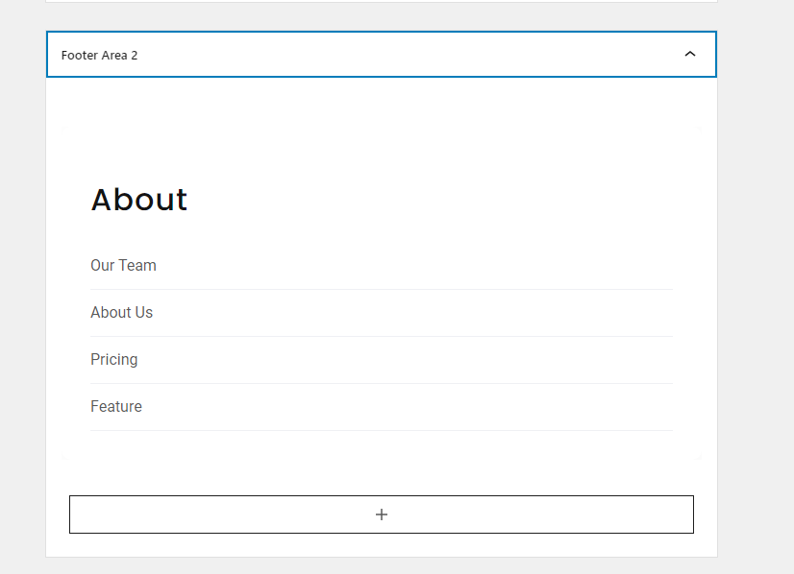Click the empty middle of the Footer Area 2 header
Image resolution: width=794 pixels, height=574 pixels.
click(405, 55)
